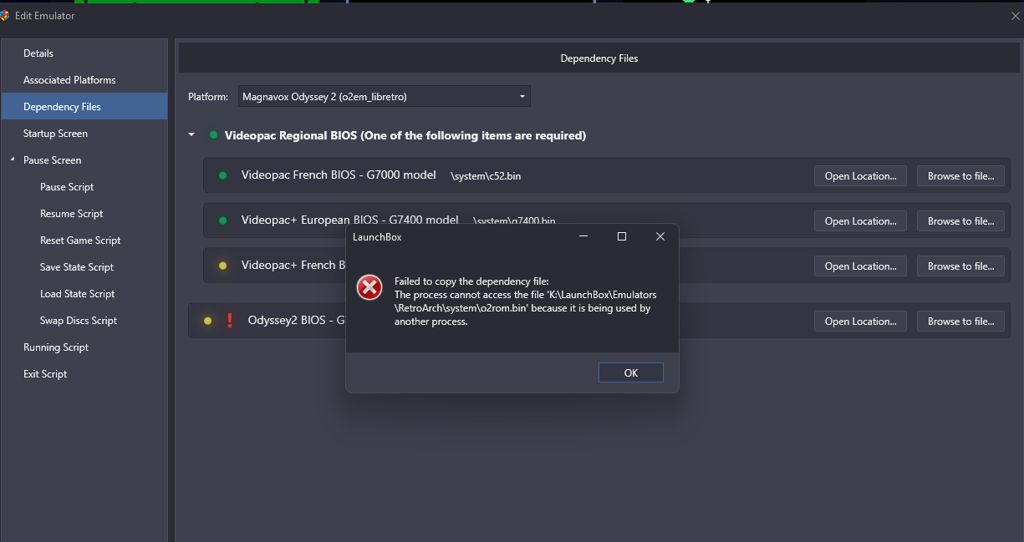Screen dimensions: 1024x542
Task: Click green status dot beside Videopac Regional BIOS
Action: tap(214, 135)
